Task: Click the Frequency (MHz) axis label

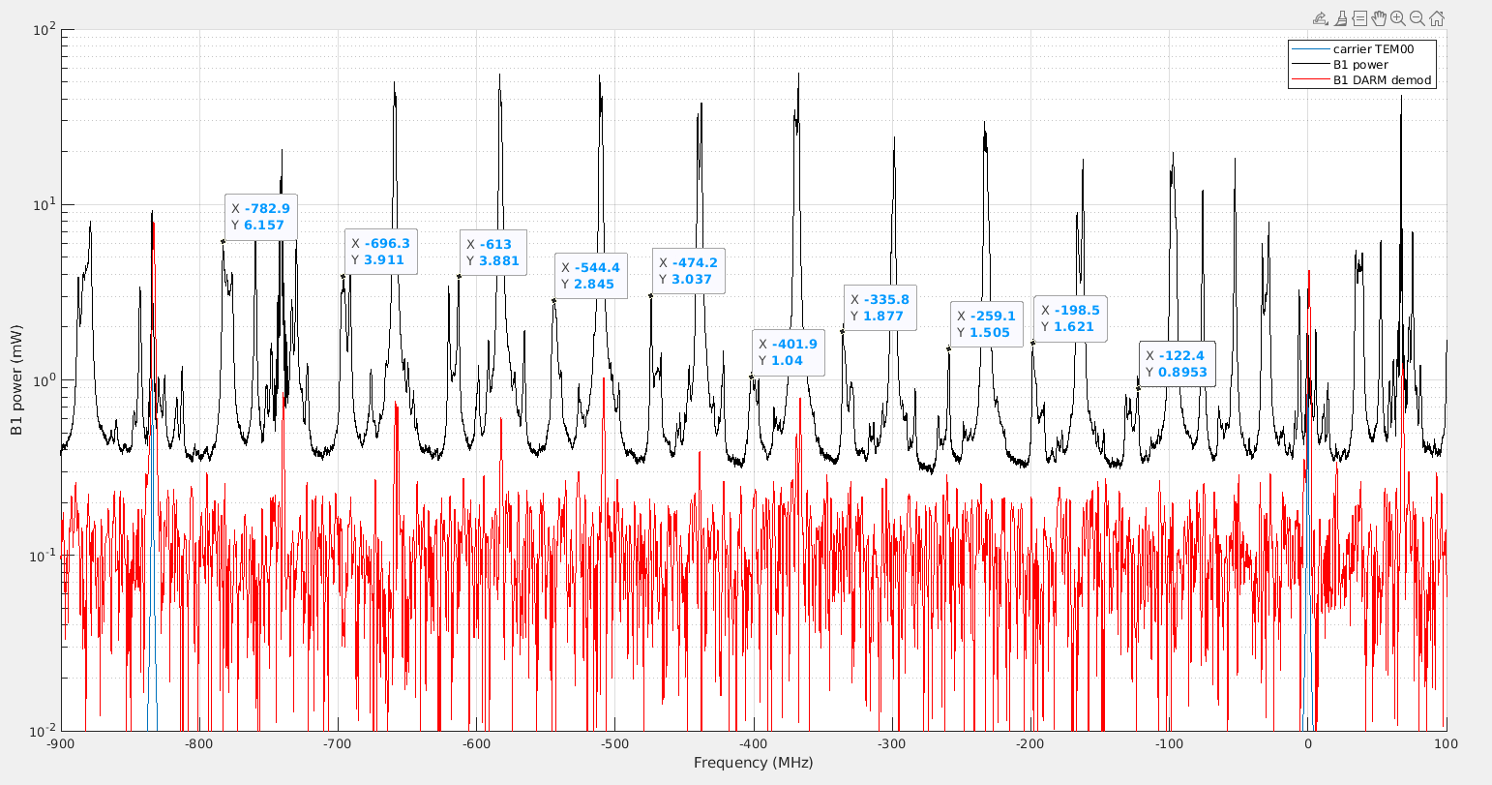Action: pyautogui.click(x=753, y=763)
